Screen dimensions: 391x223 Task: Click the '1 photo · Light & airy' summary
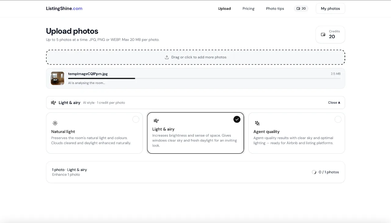click(70, 170)
